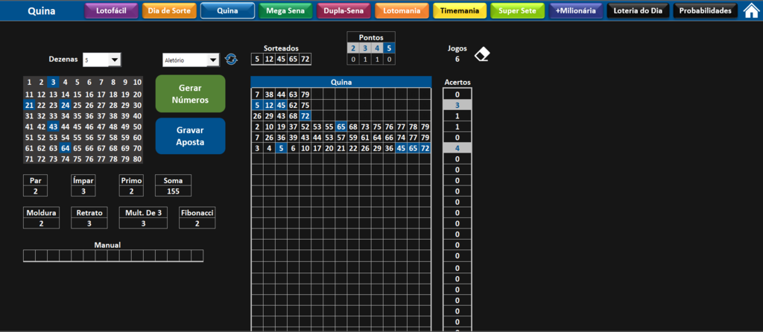The image size is (763, 332).
Task: Click the Jogos count 6
Action: 458,60
